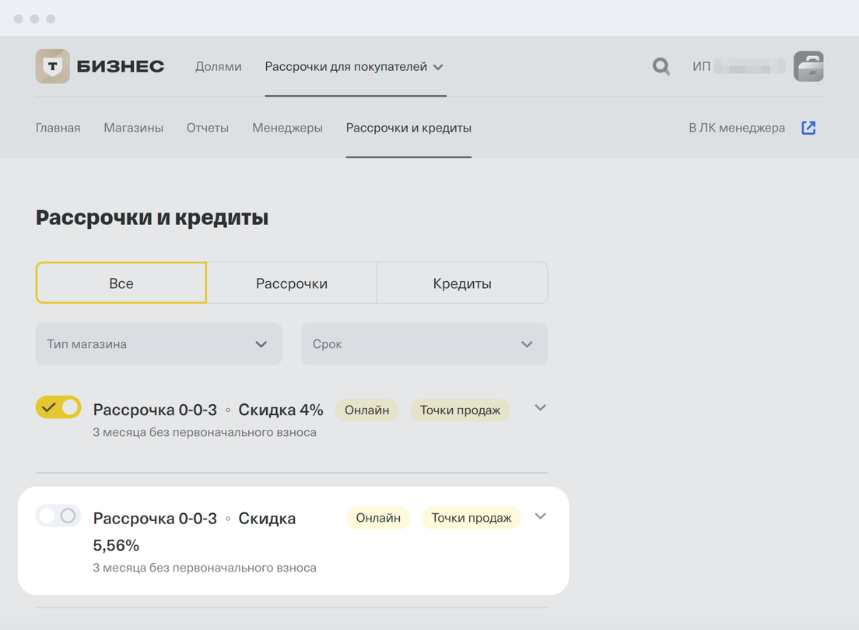
Task: Select the Рассрочки filter segment
Action: [x=292, y=283]
